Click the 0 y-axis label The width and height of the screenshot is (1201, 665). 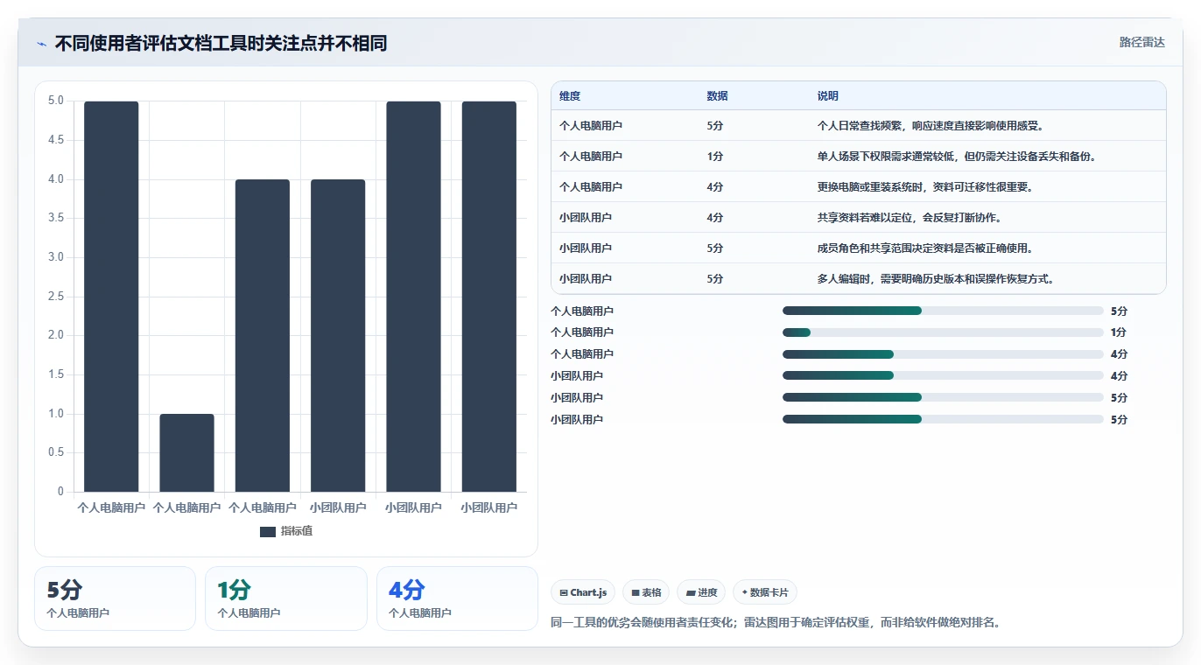click(x=61, y=492)
